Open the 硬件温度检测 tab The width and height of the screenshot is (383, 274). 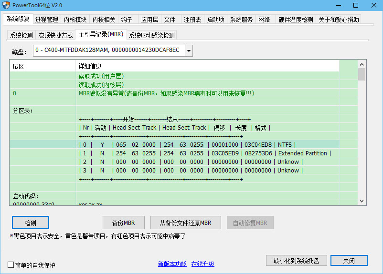(296, 20)
